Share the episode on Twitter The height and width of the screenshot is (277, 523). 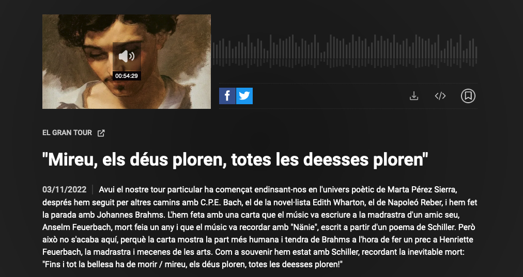(244, 96)
